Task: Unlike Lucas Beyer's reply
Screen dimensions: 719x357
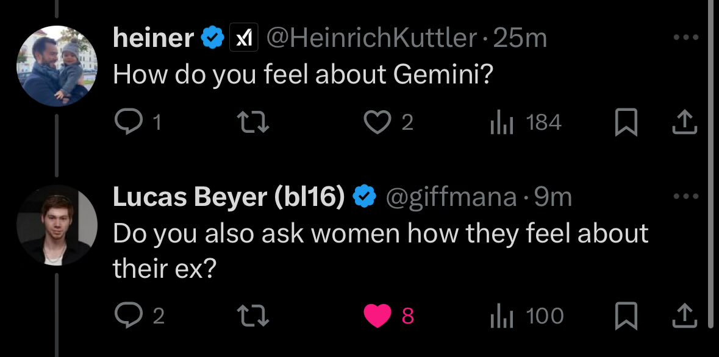Action: [x=377, y=316]
